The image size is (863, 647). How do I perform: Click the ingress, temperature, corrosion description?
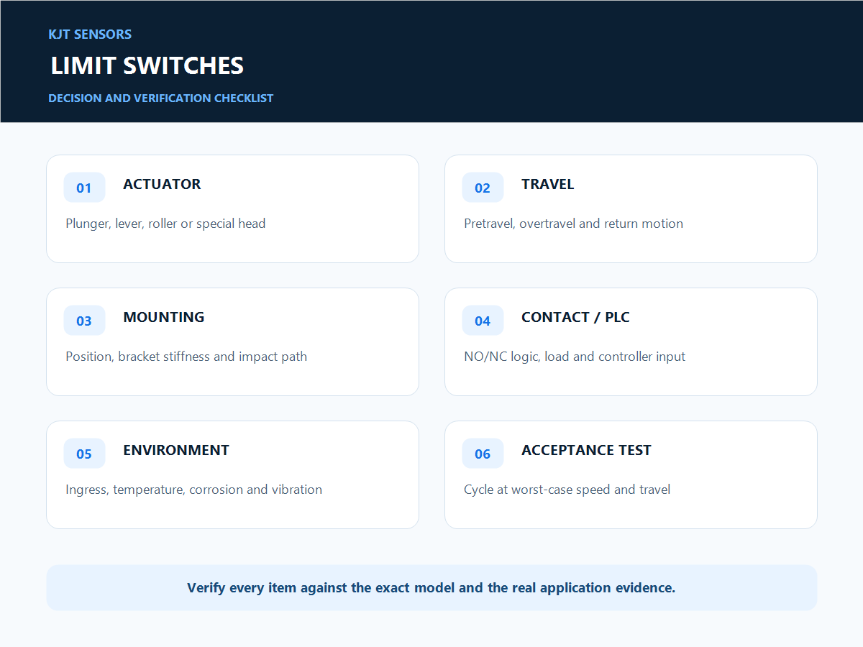[x=193, y=490]
